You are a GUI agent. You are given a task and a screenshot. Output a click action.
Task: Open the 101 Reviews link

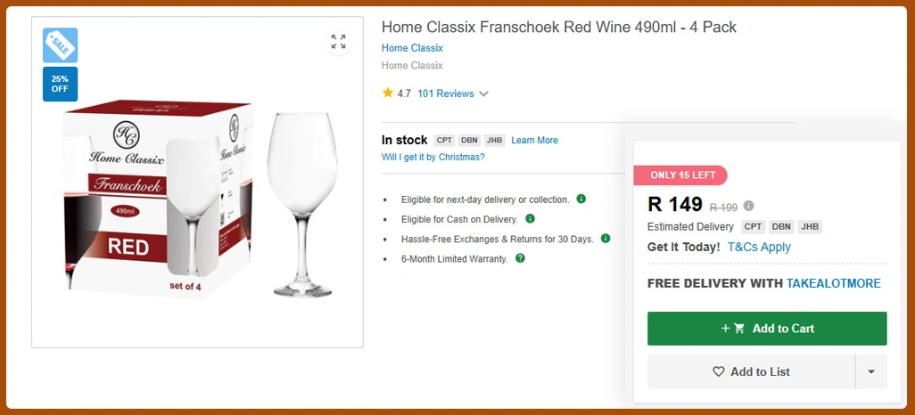pyautogui.click(x=445, y=94)
